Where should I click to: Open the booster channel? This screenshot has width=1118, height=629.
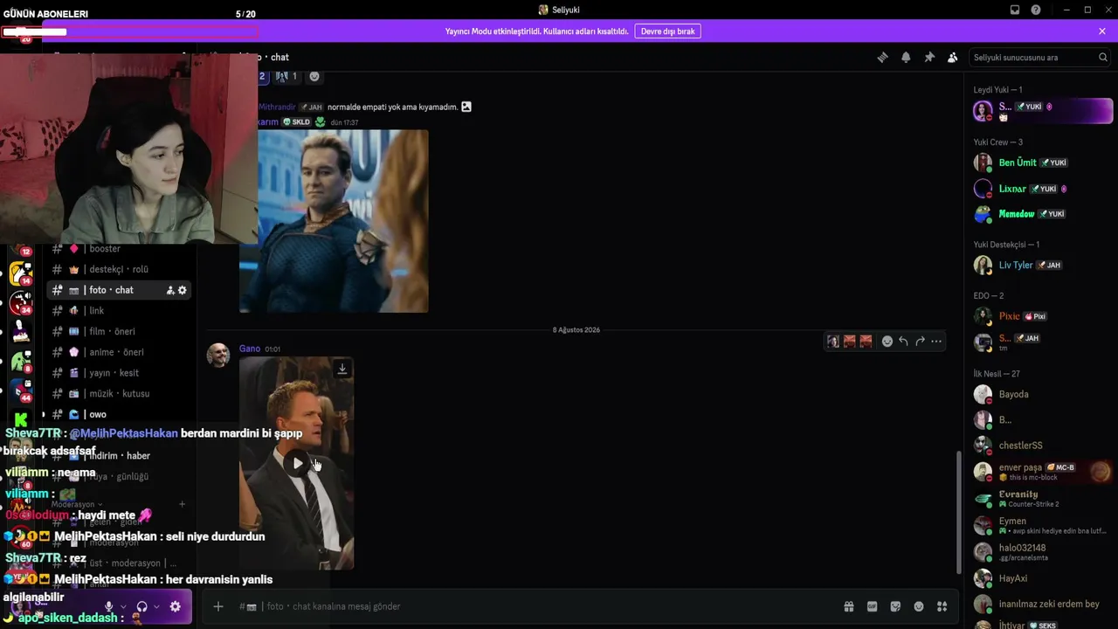[119, 249]
